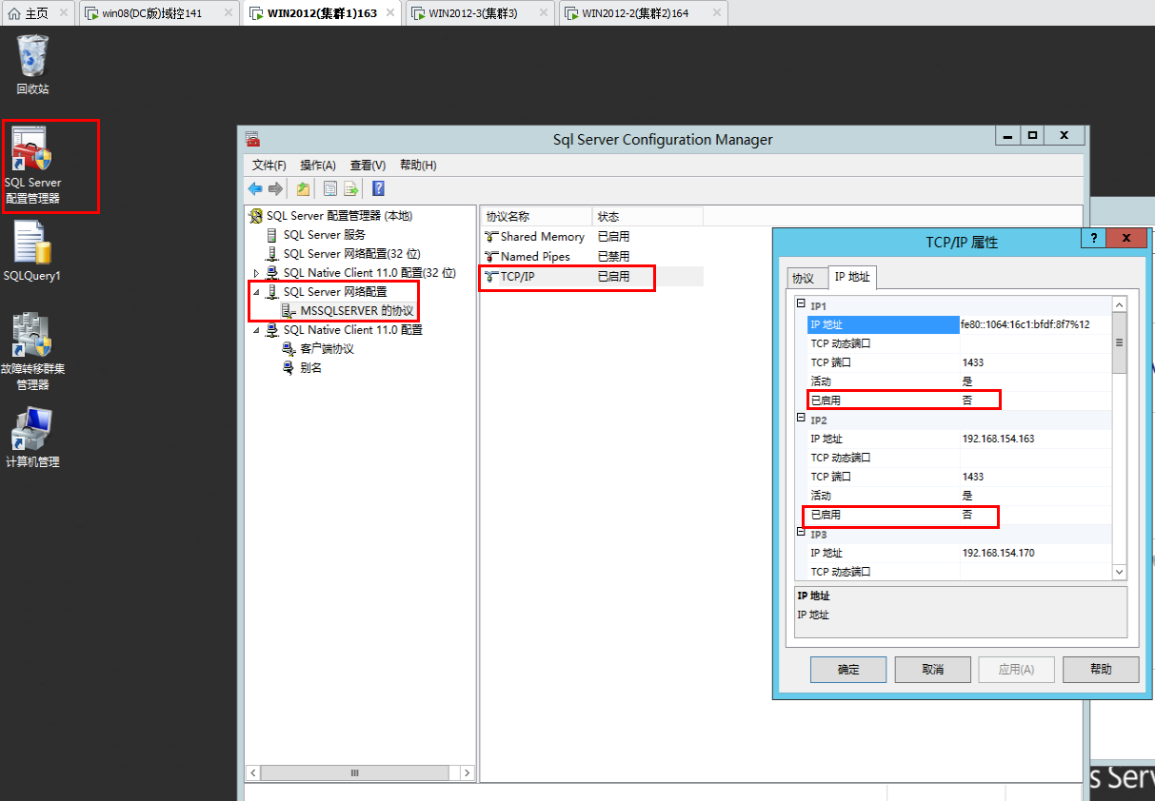Click the ? help button in TCP/IP 属性 titlebar
This screenshot has height=801, width=1155.
pyautogui.click(x=1093, y=239)
